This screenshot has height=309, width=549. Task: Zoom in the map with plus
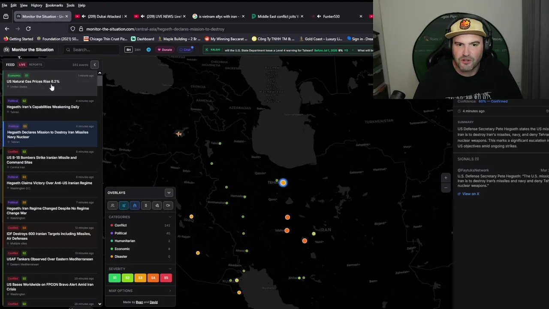tap(446, 178)
